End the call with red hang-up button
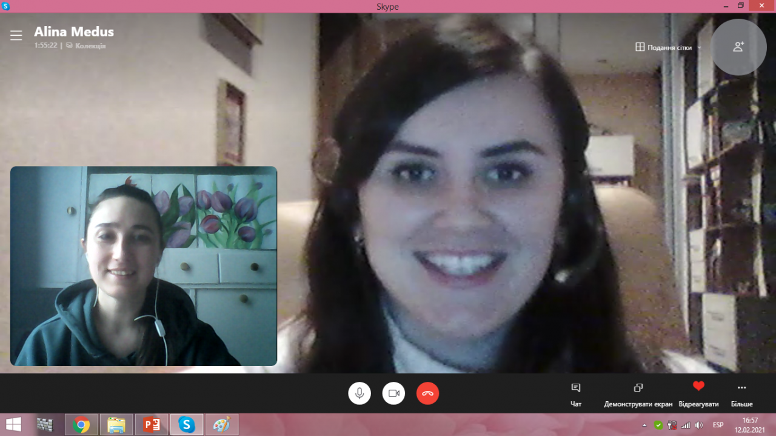This screenshot has width=776, height=437. (x=427, y=393)
